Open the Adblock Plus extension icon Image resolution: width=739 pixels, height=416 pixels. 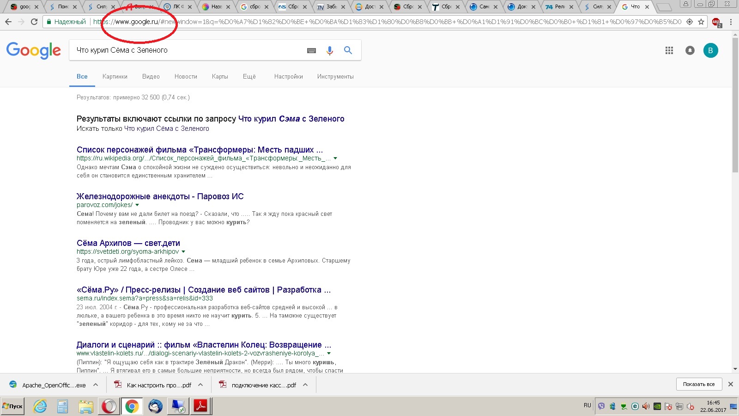(x=716, y=22)
